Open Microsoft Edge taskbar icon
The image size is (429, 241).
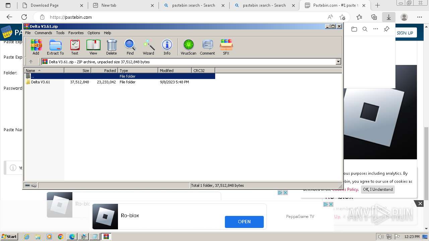[72, 237]
